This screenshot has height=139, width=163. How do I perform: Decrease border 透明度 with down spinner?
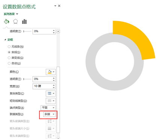tap(54, 80)
